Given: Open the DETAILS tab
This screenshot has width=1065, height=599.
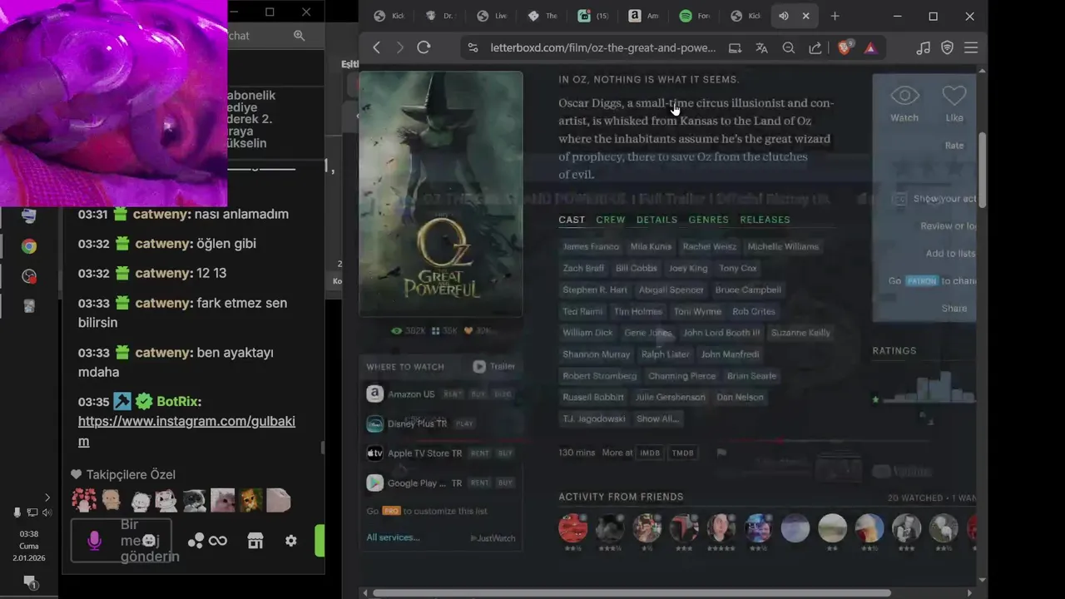Looking at the screenshot, I should coord(656,220).
